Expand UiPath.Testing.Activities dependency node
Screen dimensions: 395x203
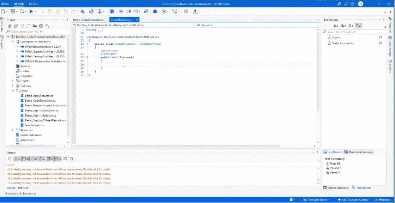[x=17, y=56]
